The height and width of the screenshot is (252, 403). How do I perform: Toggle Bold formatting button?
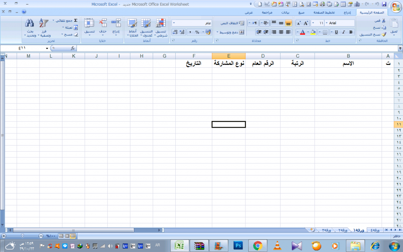coord(351,32)
